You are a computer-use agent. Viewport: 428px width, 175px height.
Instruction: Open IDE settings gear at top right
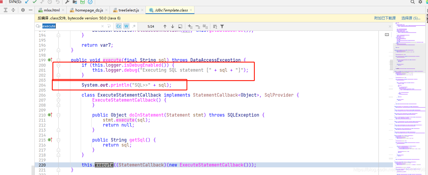[420, 2]
